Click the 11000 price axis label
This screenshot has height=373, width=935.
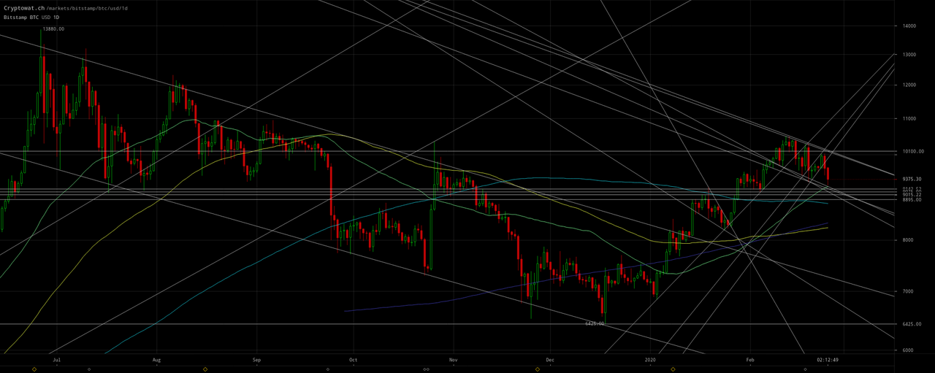click(909, 118)
